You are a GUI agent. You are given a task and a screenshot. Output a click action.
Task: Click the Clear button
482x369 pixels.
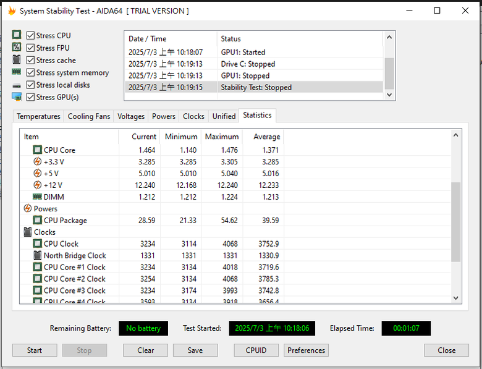click(145, 350)
